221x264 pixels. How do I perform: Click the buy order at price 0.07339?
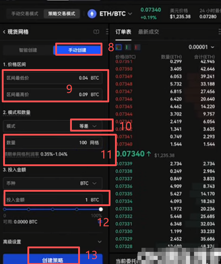[x=165, y=163]
